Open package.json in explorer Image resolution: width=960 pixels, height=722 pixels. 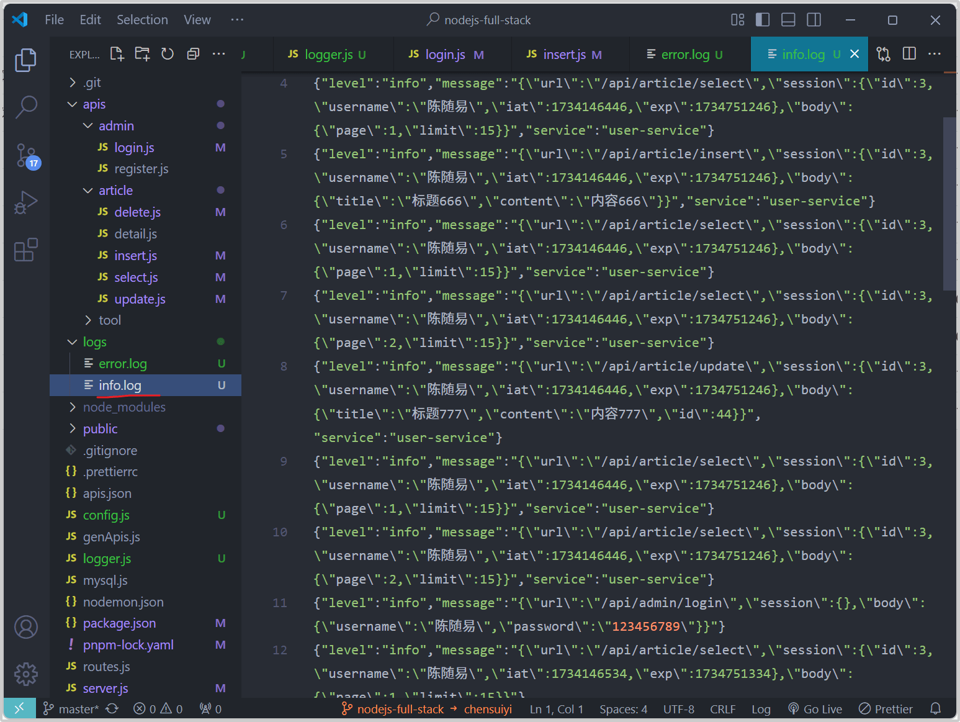[x=145, y=623]
